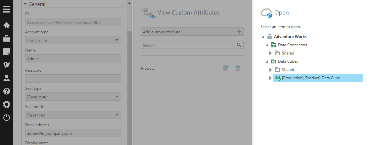Click the Explore folder icon in sidebar
This screenshot has width=371, height=145.
6,65
